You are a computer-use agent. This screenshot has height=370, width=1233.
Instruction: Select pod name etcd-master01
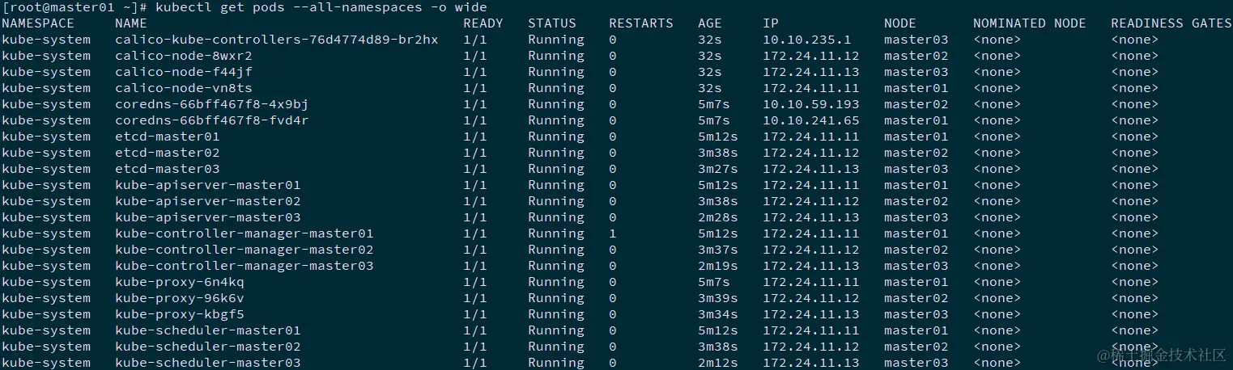[168, 137]
